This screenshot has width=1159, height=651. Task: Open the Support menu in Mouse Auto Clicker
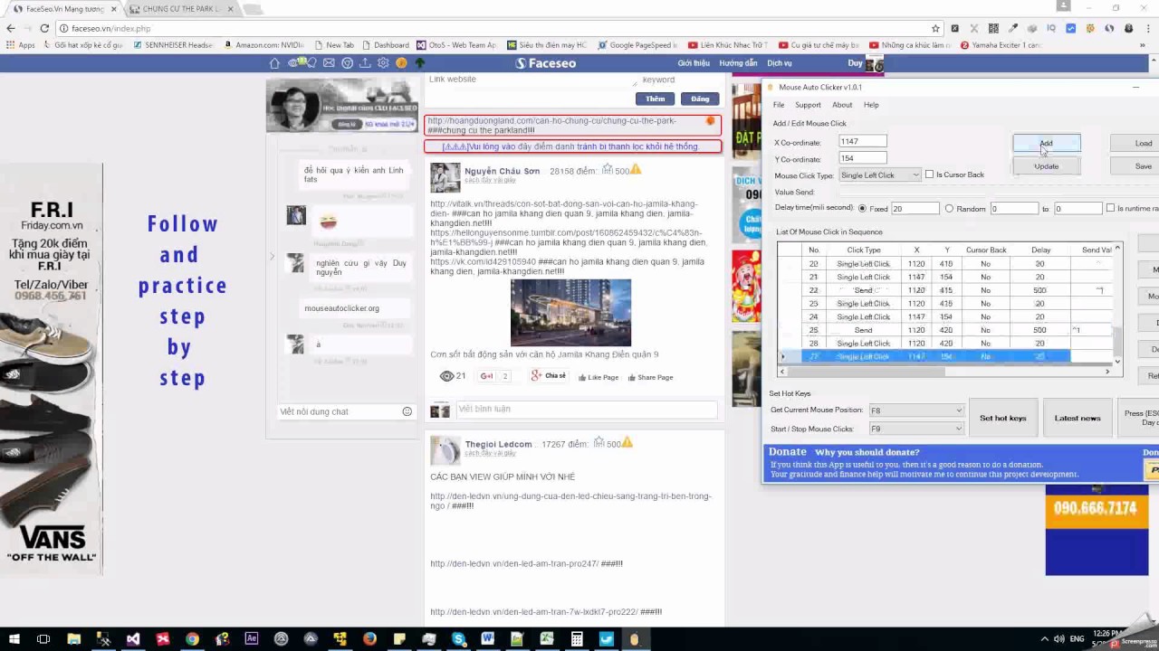(808, 105)
